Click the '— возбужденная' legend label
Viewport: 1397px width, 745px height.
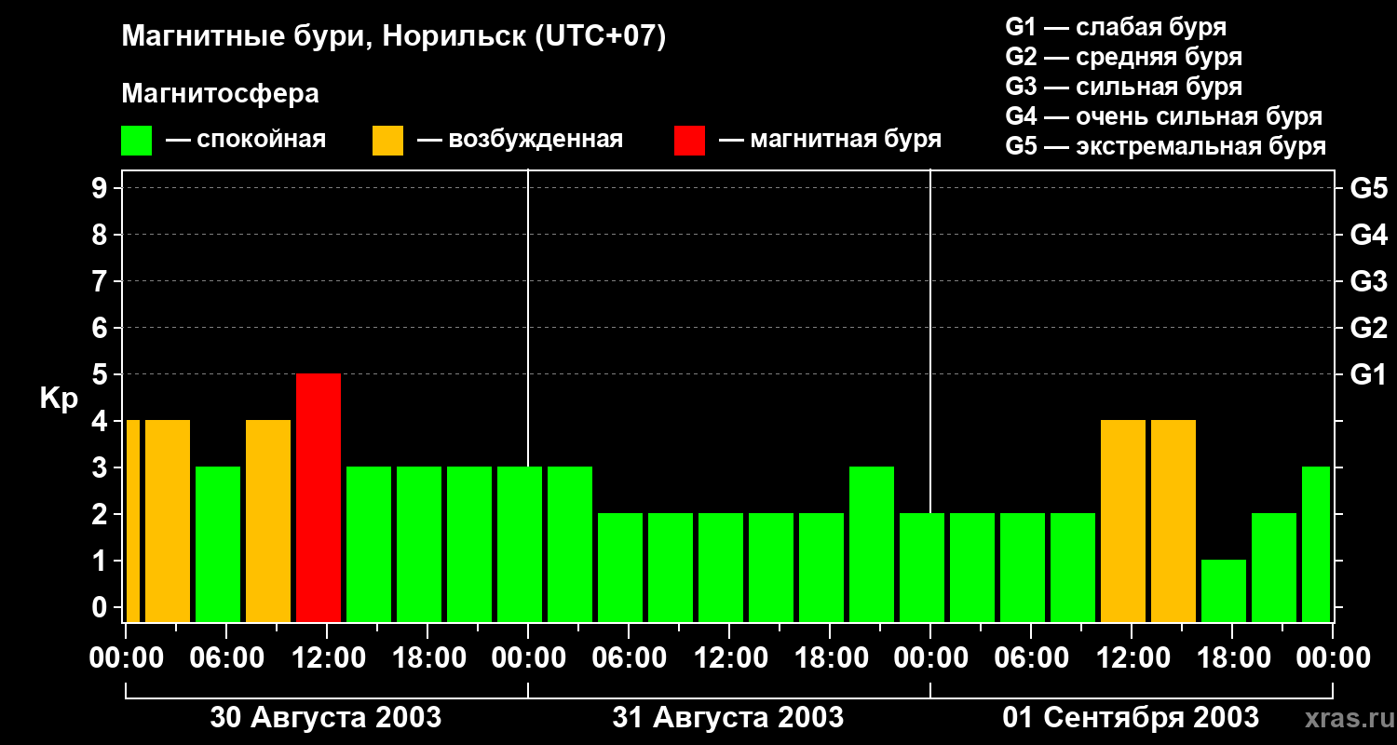click(x=520, y=140)
